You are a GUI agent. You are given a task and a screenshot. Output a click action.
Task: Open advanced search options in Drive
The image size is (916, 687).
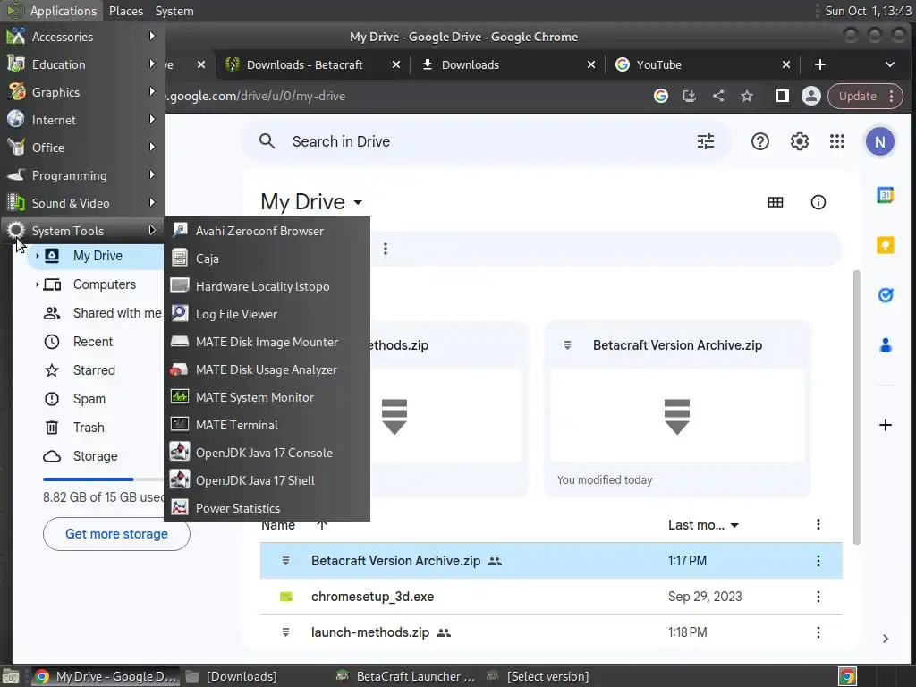(706, 141)
